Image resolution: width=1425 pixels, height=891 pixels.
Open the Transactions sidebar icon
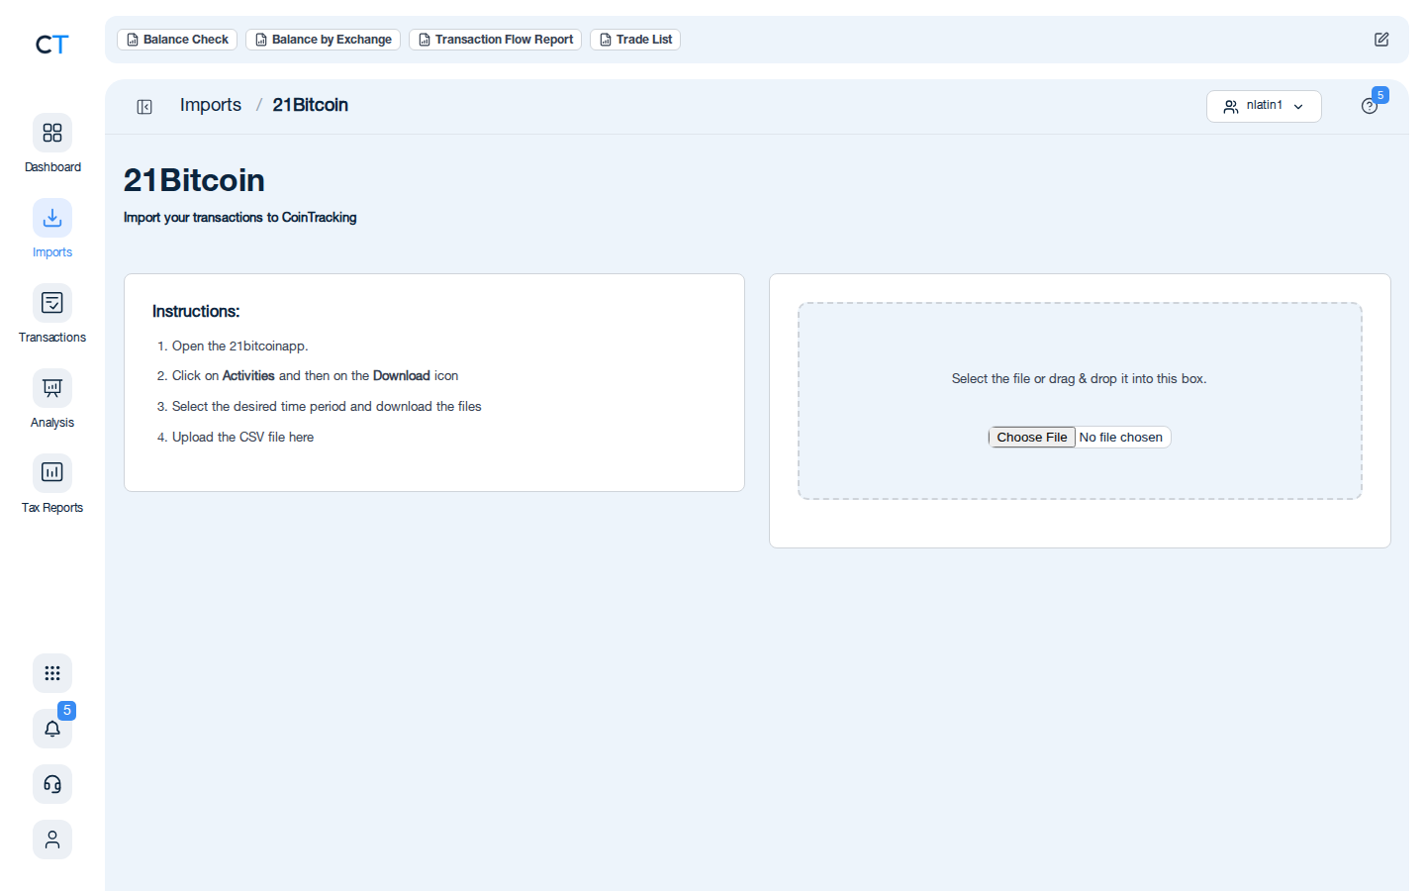point(52,303)
